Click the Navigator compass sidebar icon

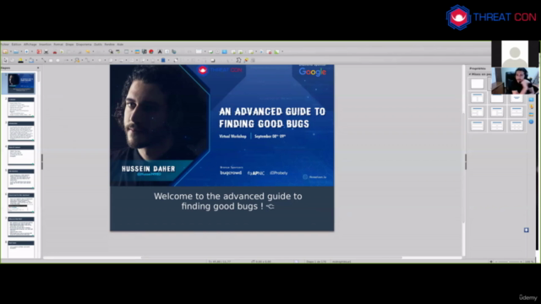click(x=531, y=122)
